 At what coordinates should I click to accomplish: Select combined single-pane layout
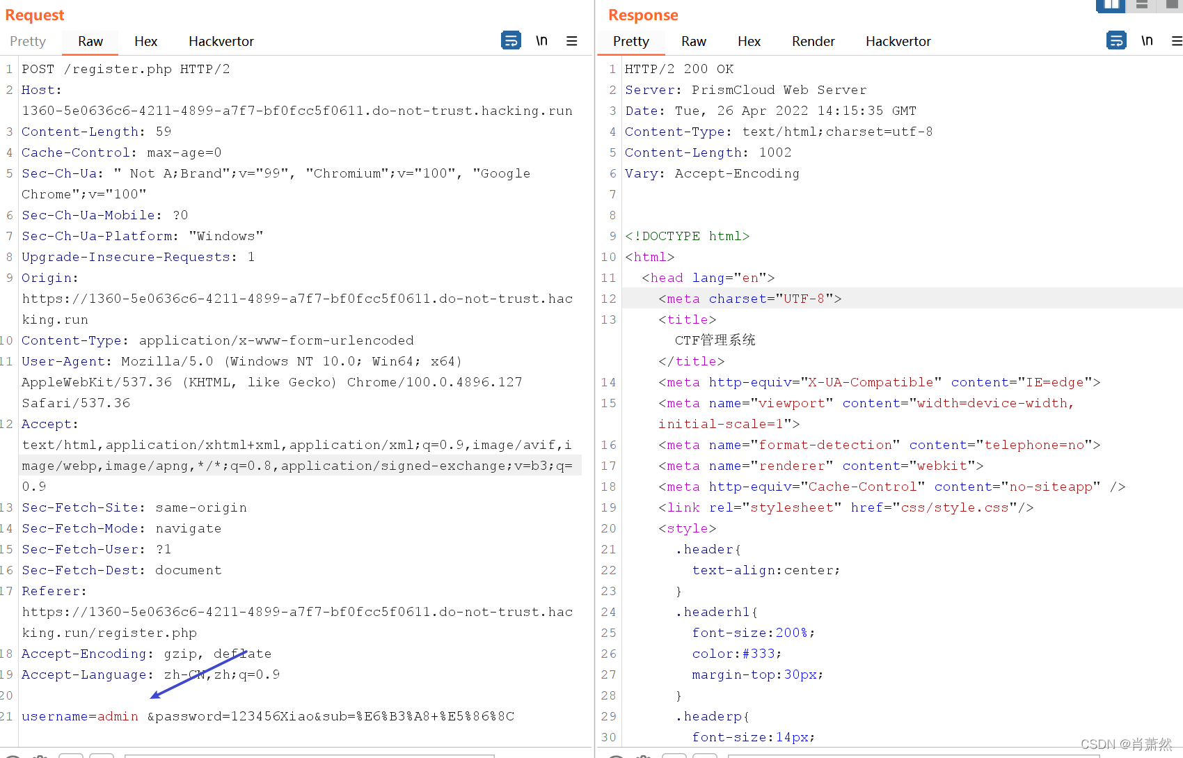pyautogui.click(x=1170, y=5)
